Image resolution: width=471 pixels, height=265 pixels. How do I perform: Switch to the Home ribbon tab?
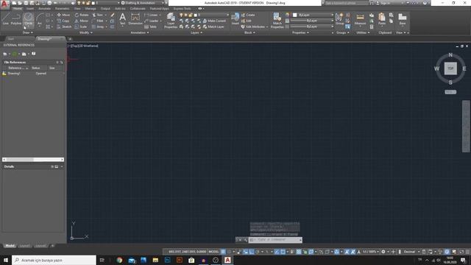[18, 9]
